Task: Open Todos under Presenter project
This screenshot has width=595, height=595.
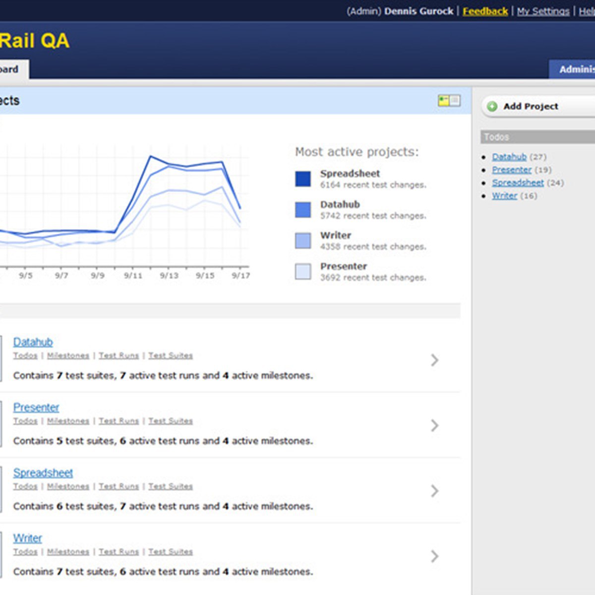Action: pos(25,421)
